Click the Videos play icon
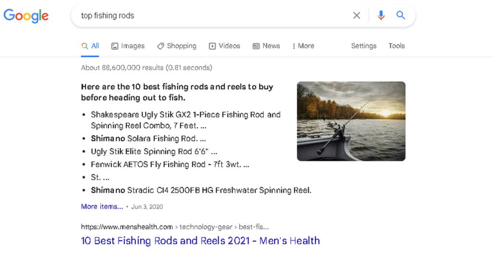 tap(212, 46)
